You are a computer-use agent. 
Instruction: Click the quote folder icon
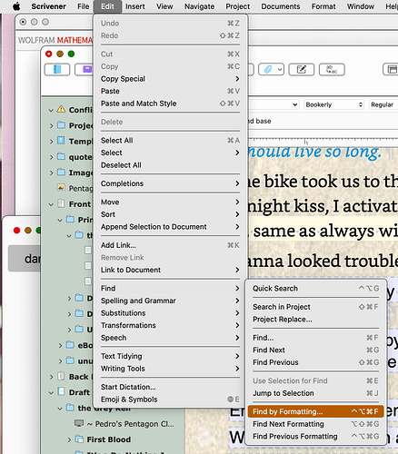61,156
